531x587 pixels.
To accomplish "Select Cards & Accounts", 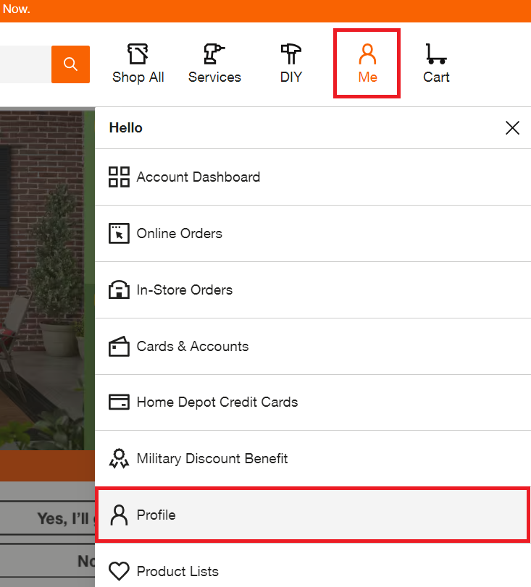I will pos(192,347).
